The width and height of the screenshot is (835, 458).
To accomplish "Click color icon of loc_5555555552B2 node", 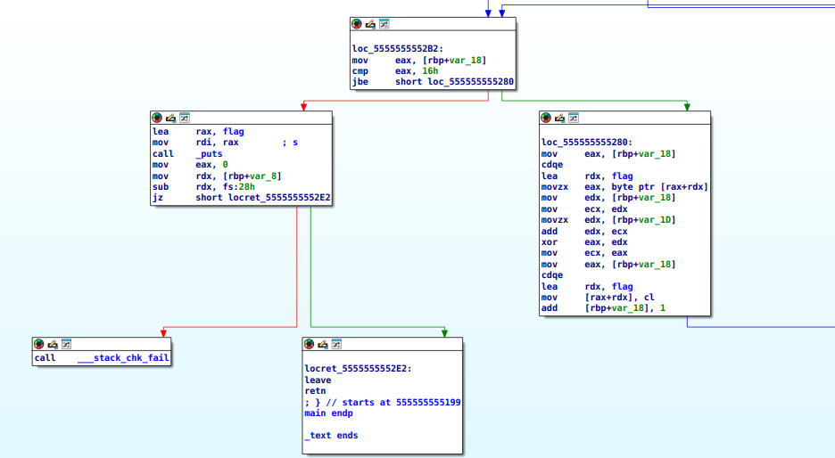I will 356,24.
